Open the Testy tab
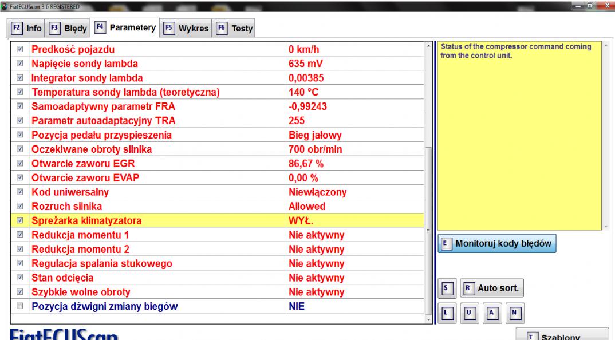 click(x=235, y=27)
